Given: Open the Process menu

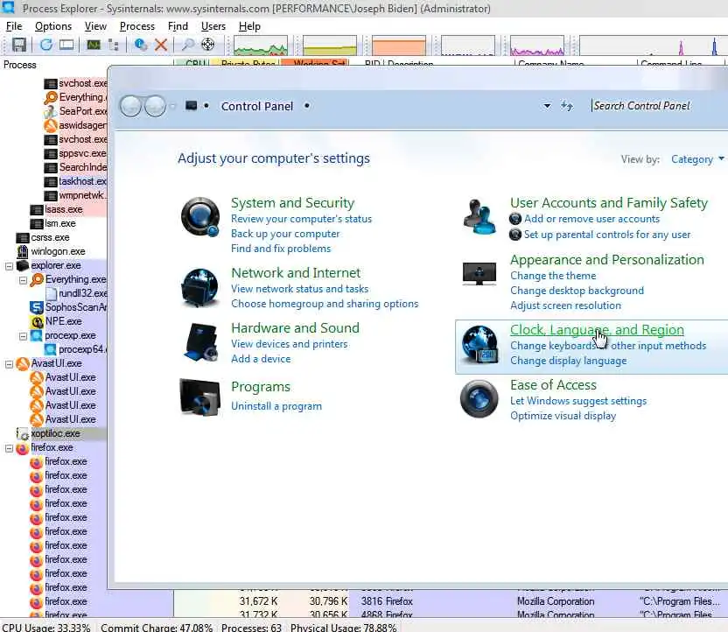Looking at the screenshot, I should point(137,26).
